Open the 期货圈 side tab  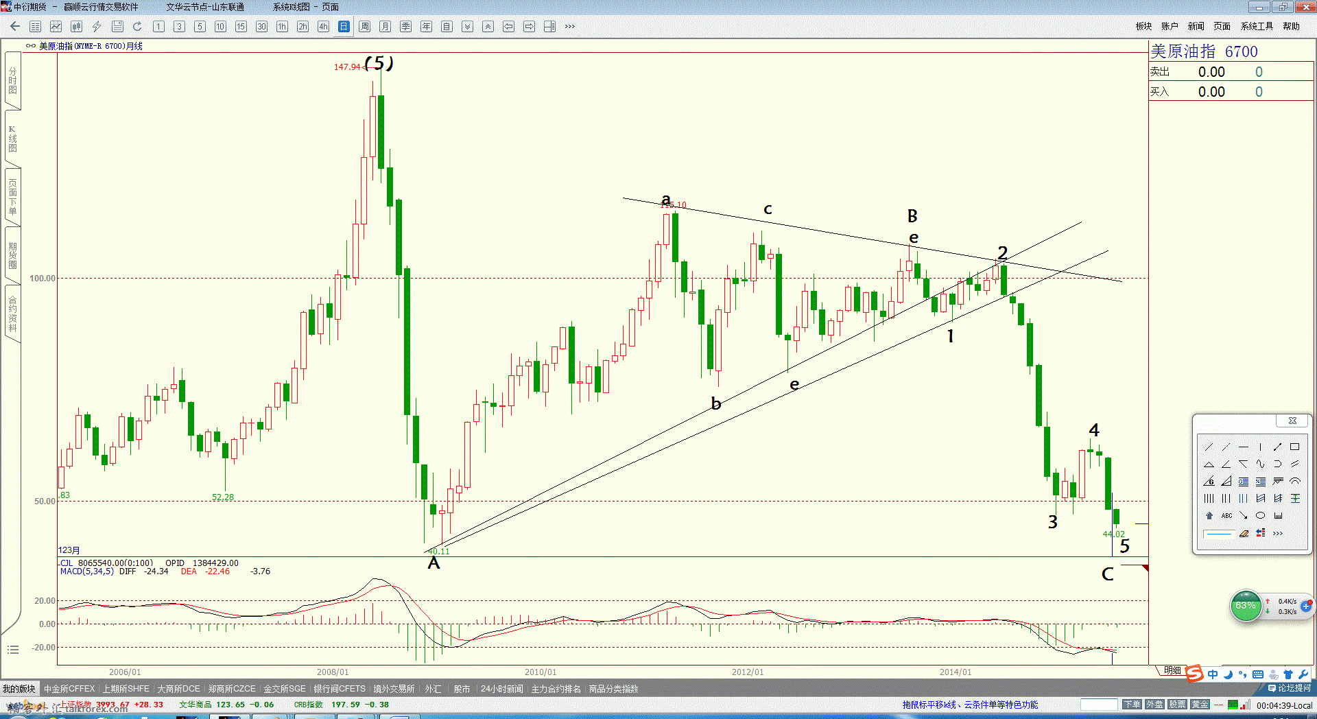tap(12, 255)
